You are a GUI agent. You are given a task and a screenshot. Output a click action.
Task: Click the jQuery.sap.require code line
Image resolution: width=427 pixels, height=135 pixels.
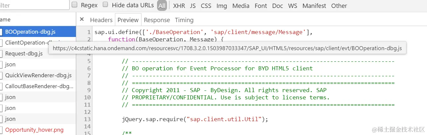coord(195,119)
